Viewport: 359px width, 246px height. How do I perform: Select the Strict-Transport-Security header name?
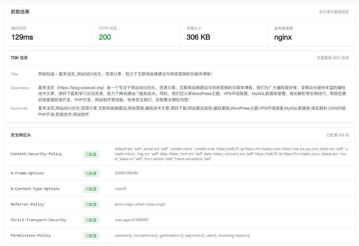coord(39,220)
